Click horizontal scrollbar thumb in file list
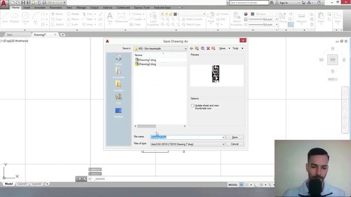Screen dimensions: 351x197 (x=146, y=126)
